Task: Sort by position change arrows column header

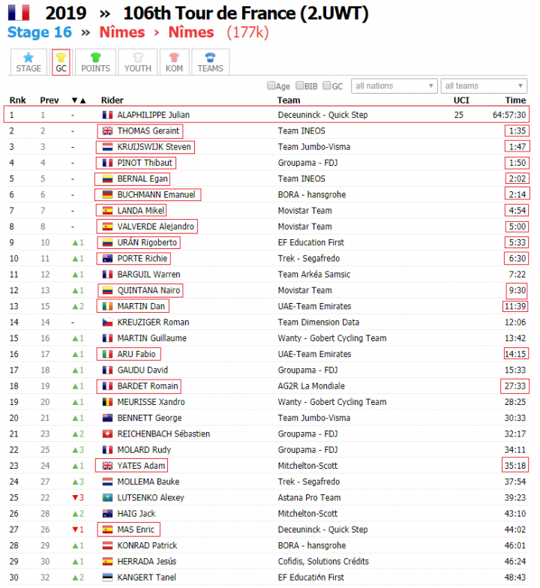Action: [x=79, y=100]
